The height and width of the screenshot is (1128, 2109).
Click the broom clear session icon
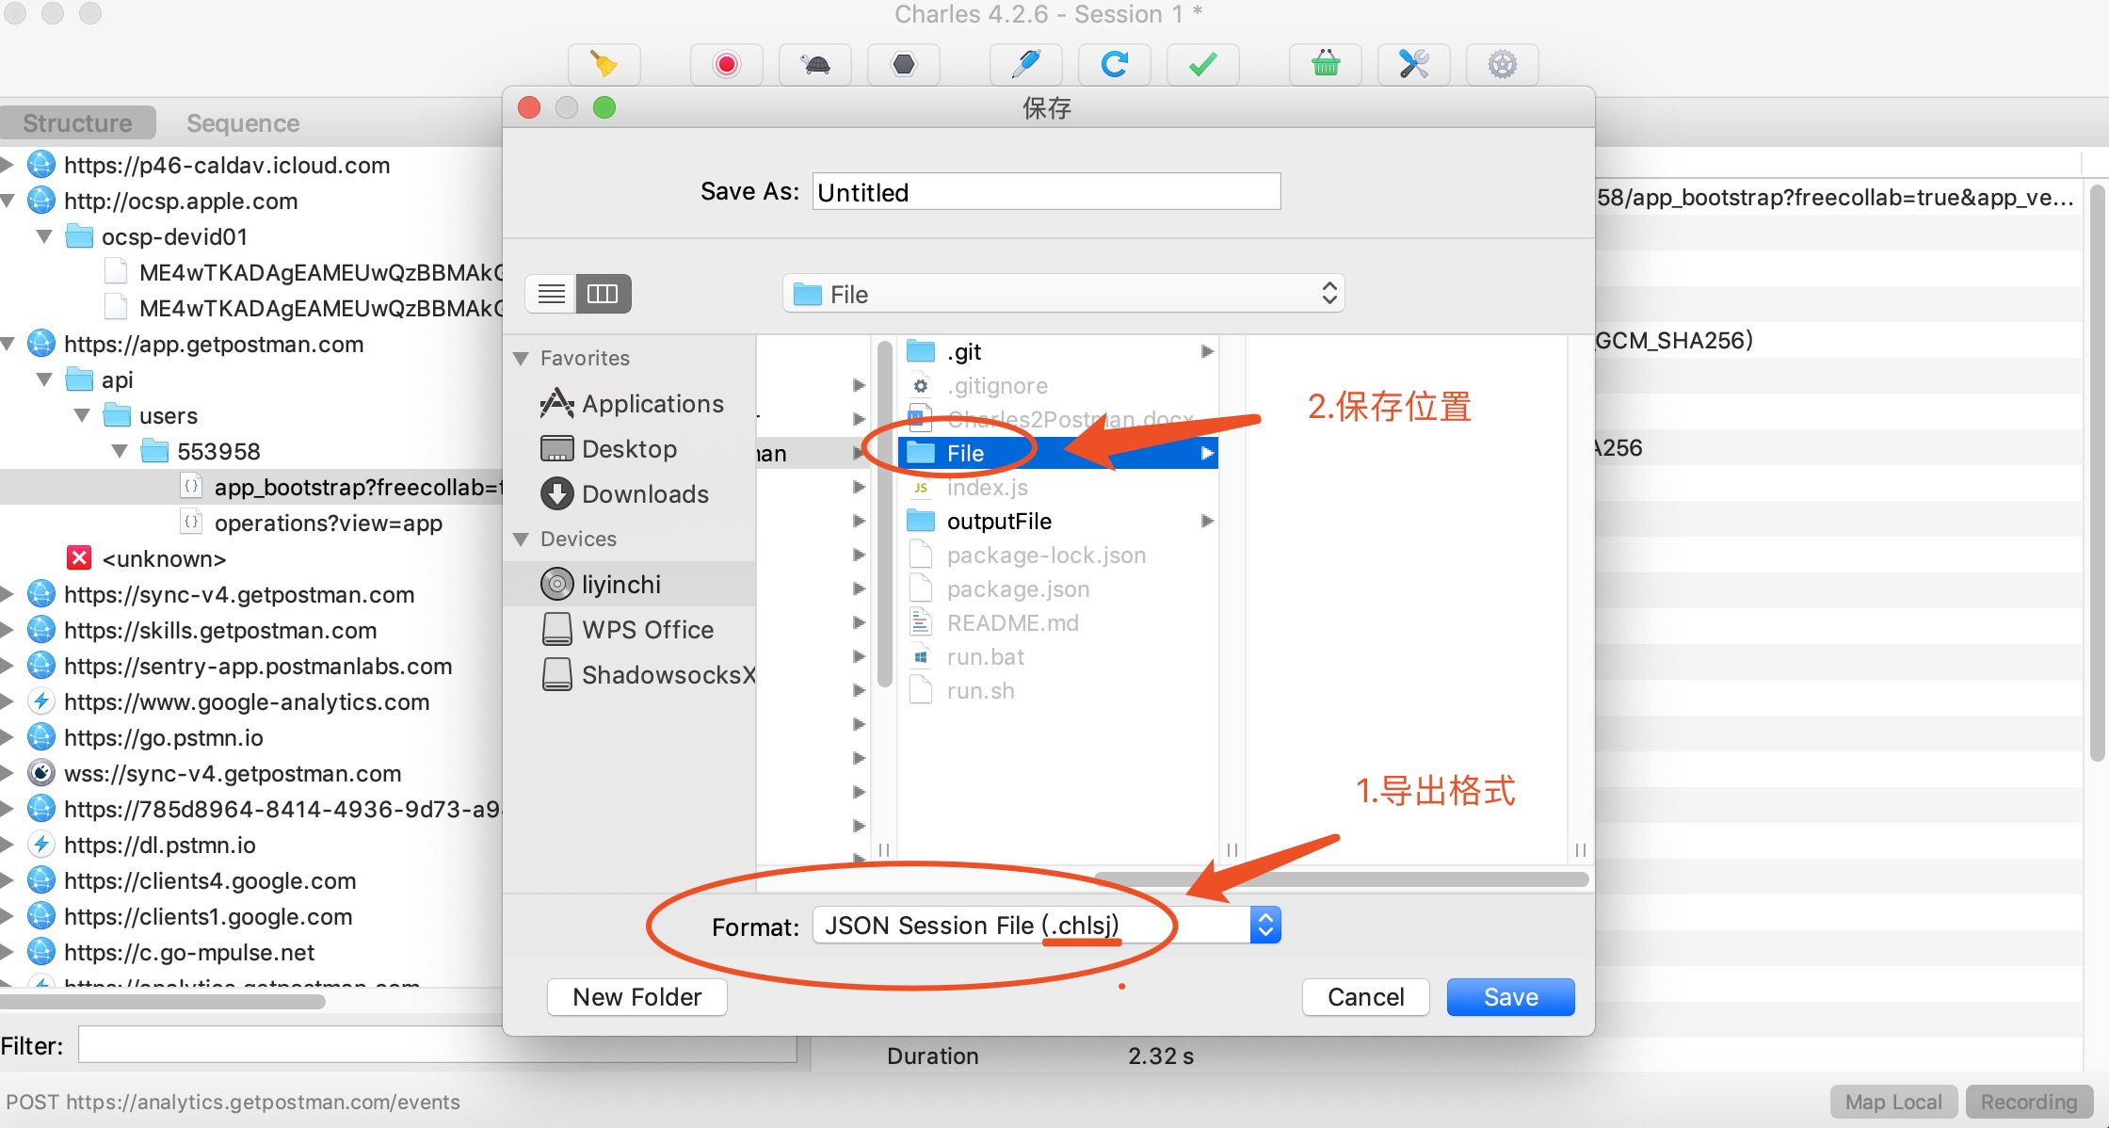point(604,64)
